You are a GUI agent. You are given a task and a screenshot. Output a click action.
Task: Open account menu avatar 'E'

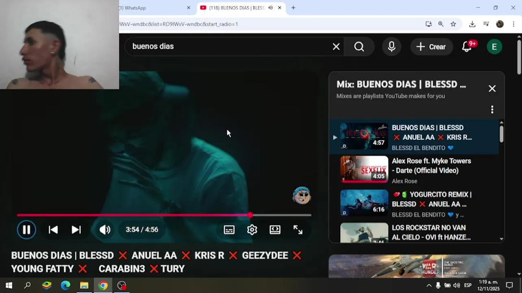point(494,46)
